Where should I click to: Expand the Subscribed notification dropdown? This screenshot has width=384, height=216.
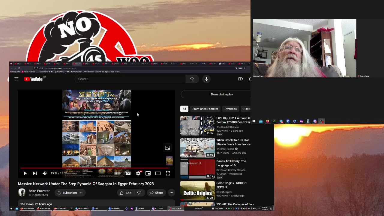[70, 193]
